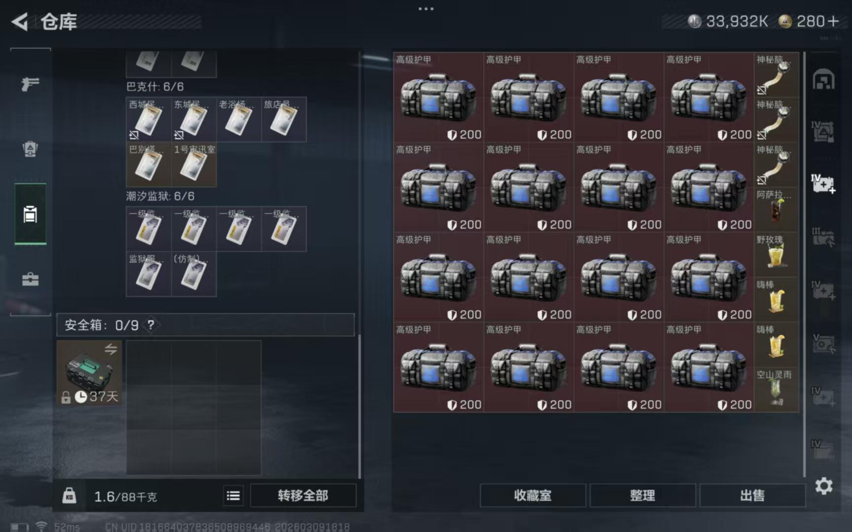The height and width of the screenshot is (532, 852).
Task: Click the 整理 sort button
Action: point(642,496)
